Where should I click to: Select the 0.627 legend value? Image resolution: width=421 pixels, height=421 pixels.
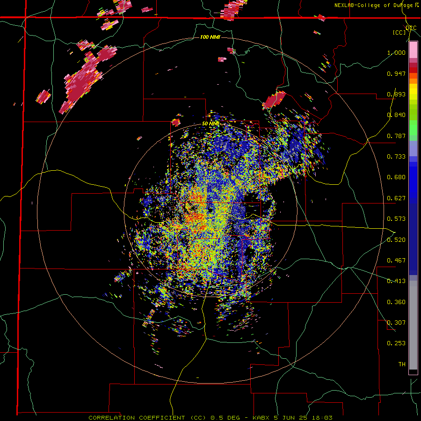pyautogui.click(x=396, y=198)
